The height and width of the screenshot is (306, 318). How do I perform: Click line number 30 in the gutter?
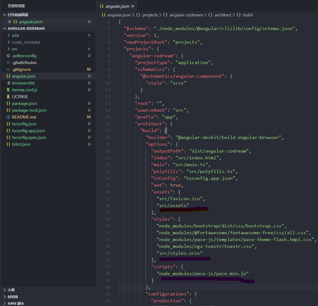[x=108, y=219]
